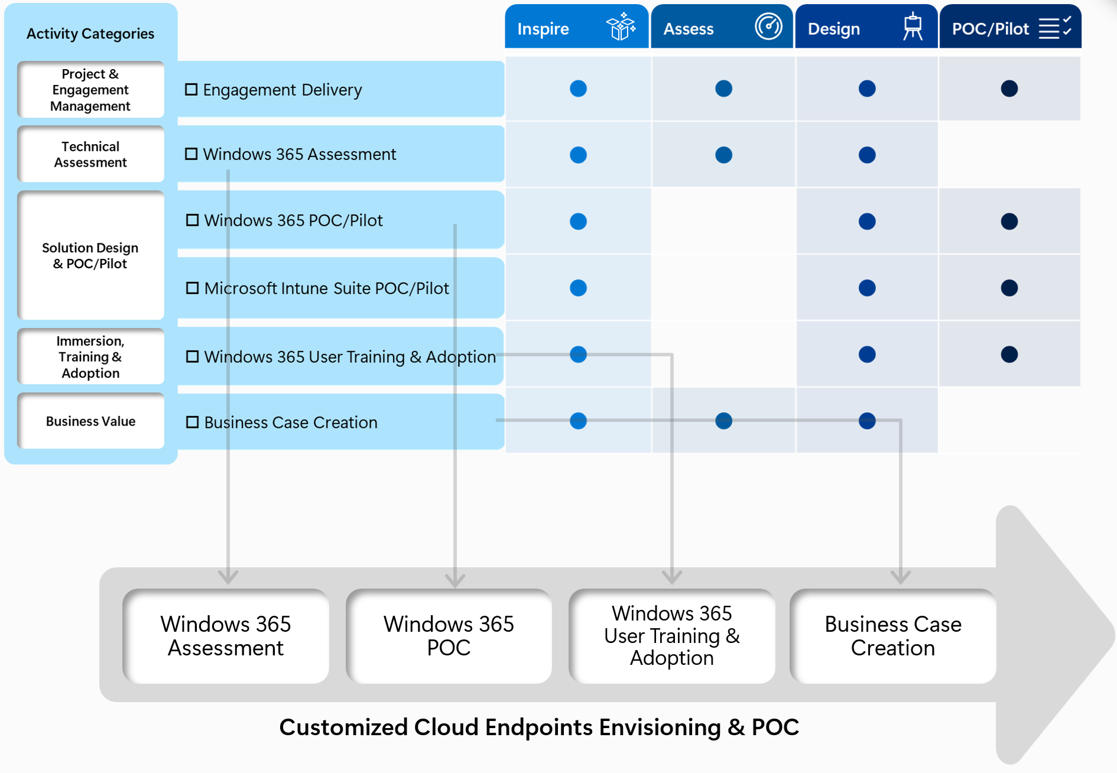Check Windows 365 User Training & Adoption checkbox
1117x773 pixels.
[x=192, y=356]
